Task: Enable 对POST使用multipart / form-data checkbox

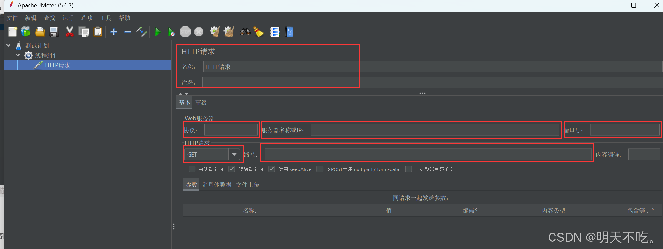Action: (320, 169)
